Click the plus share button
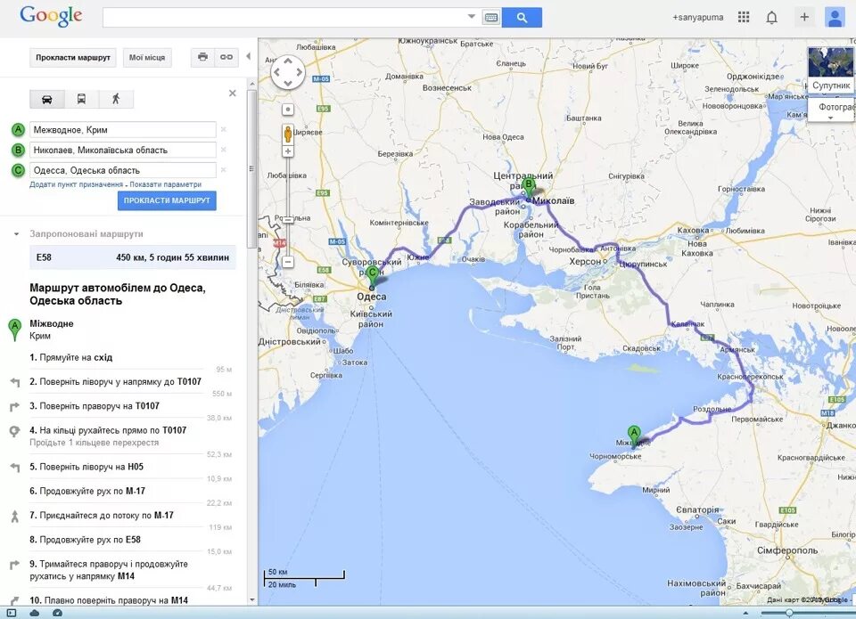This screenshot has height=619, width=856. coord(804,17)
